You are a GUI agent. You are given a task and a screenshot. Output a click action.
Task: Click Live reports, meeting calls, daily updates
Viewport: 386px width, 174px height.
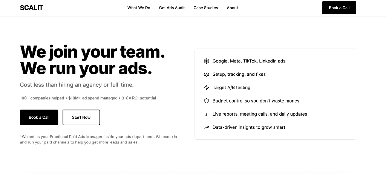pos(260,114)
